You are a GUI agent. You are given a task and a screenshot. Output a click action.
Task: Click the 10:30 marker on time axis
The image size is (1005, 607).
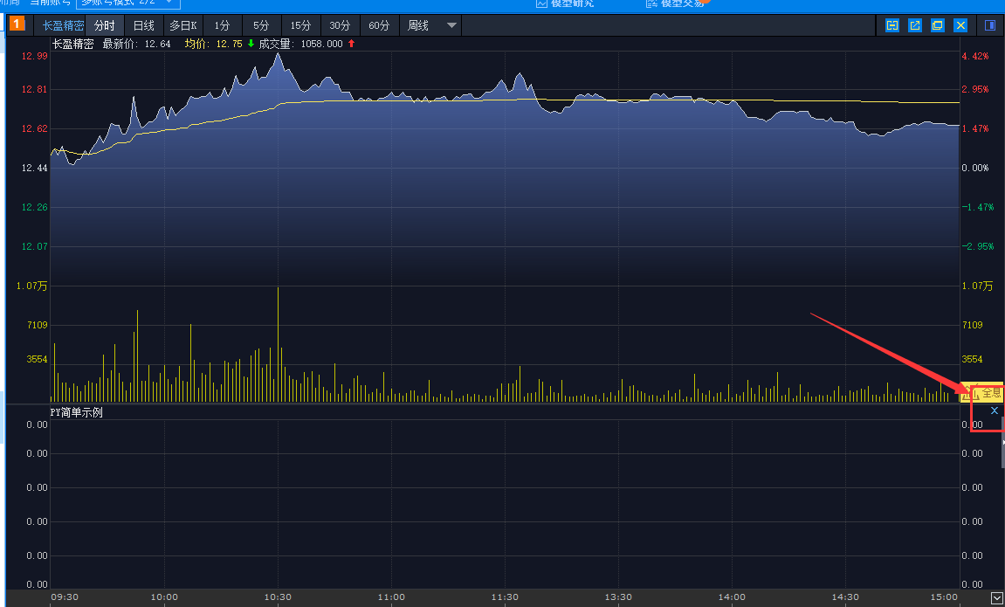[278, 597]
